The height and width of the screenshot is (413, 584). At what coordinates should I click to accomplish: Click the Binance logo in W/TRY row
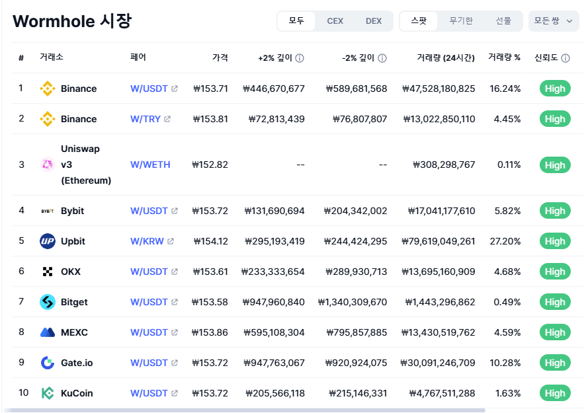click(48, 119)
